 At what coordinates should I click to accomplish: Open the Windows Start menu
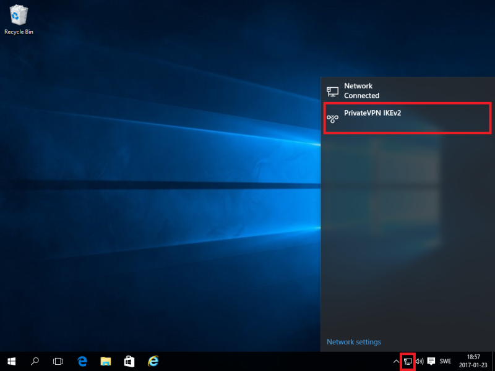click(11, 361)
